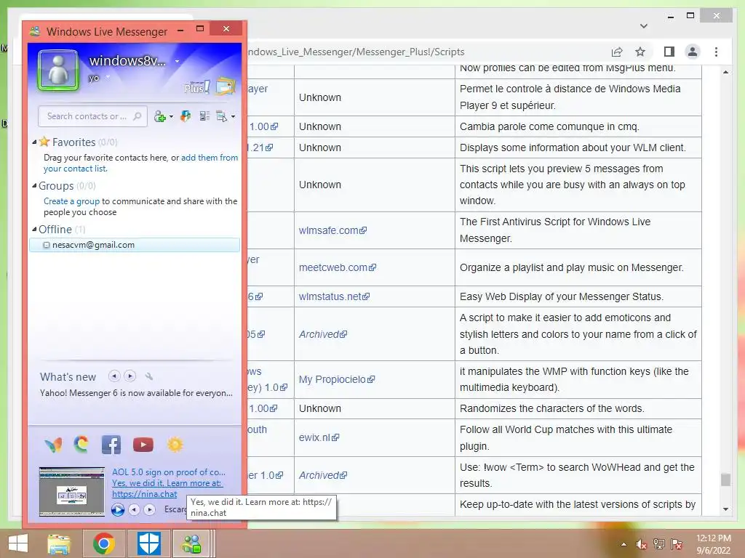Open the https://nina.chat link
The width and height of the screenshot is (745, 558).
(x=145, y=494)
